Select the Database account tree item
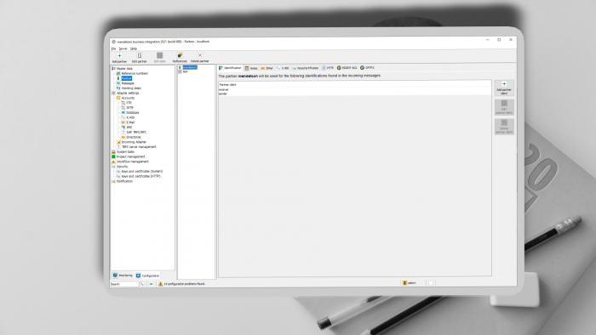Screen dimensions: 596x335 tap(132, 113)
